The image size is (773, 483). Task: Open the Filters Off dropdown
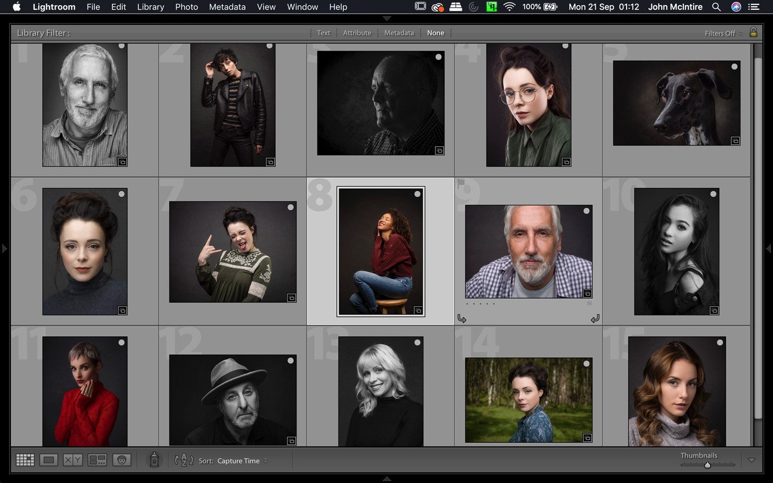coord(720,33)
